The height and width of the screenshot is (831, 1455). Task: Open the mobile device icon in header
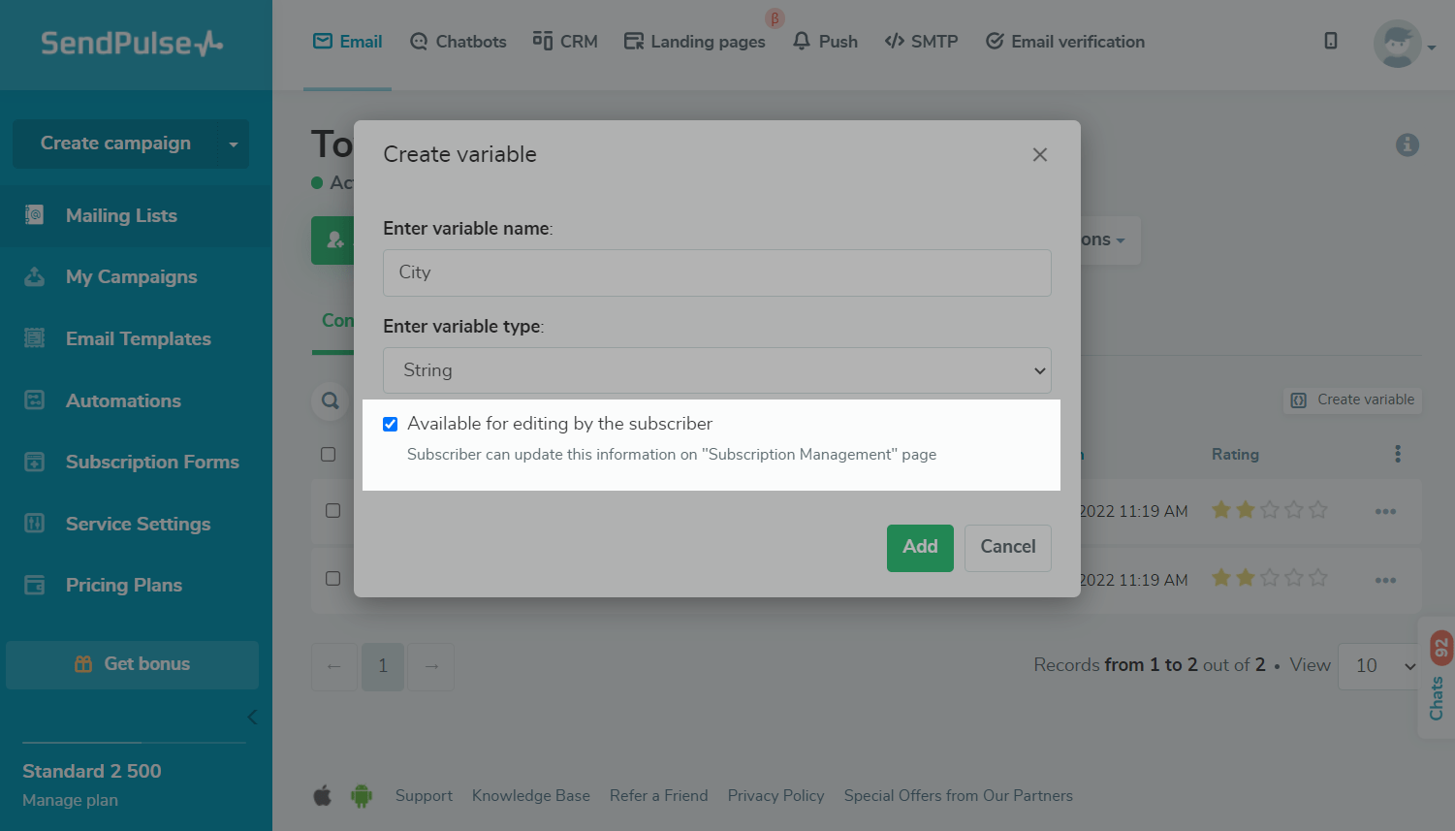pyautogui.click(x=1331, y=41)
